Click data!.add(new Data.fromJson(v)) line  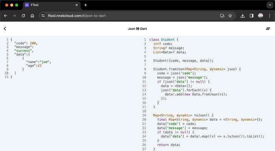pyautogui.click(x=196, y=94)
